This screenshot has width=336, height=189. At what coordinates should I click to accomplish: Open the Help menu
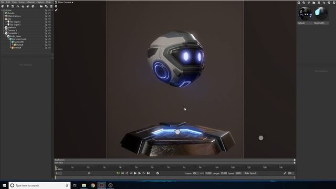point(48,2)
